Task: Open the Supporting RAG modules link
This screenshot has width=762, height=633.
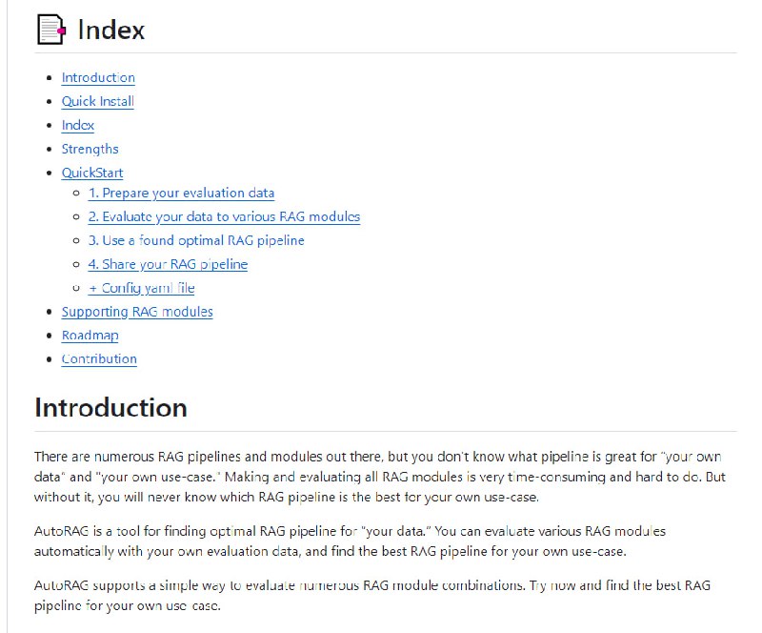Action: (x=137, y=312)
